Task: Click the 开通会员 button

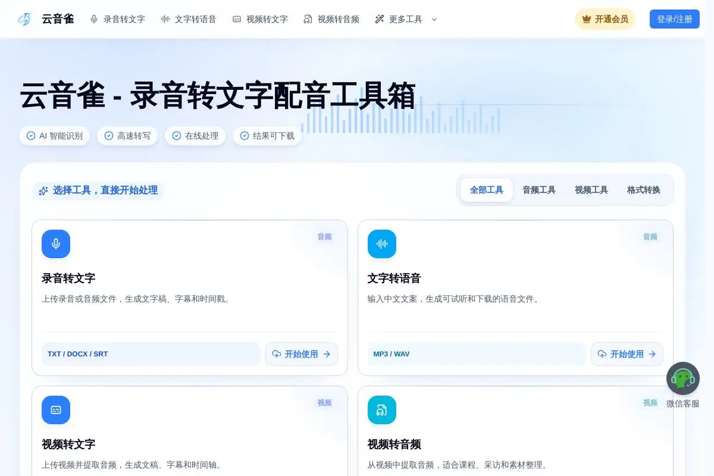Action: (605, 19)
